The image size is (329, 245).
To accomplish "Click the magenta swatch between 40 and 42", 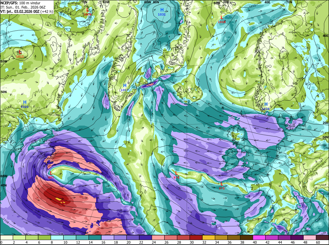I will tap(259, 237).
